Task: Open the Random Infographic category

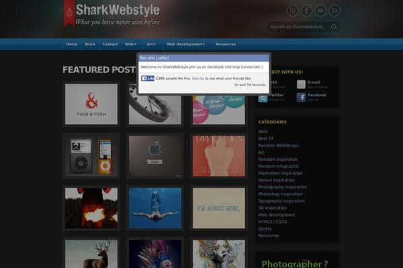Action: (279, 166)
